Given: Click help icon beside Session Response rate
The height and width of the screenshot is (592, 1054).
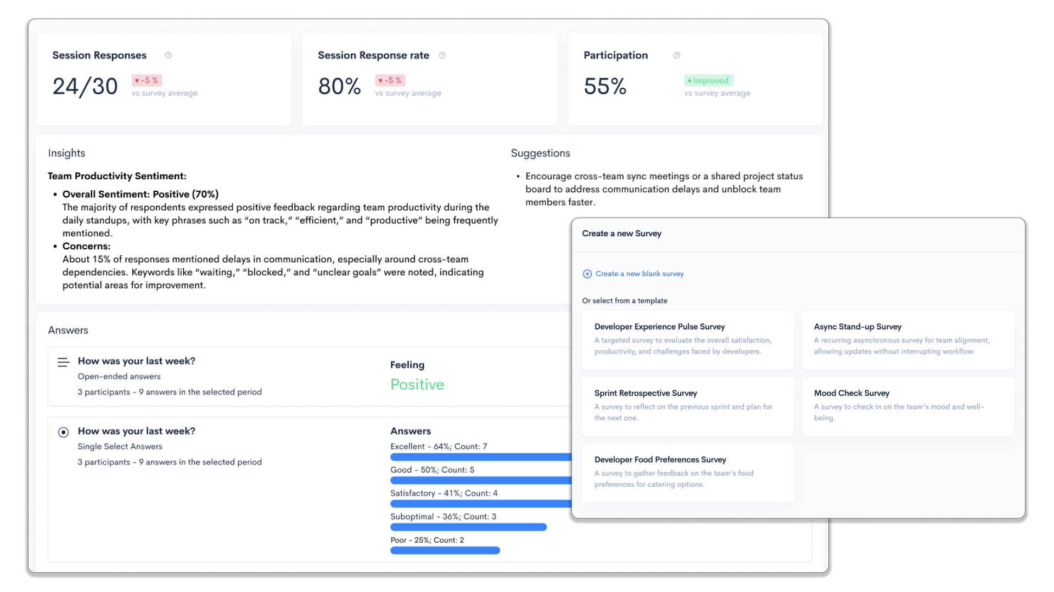Looking at the screenshot, I should [442, 55].
